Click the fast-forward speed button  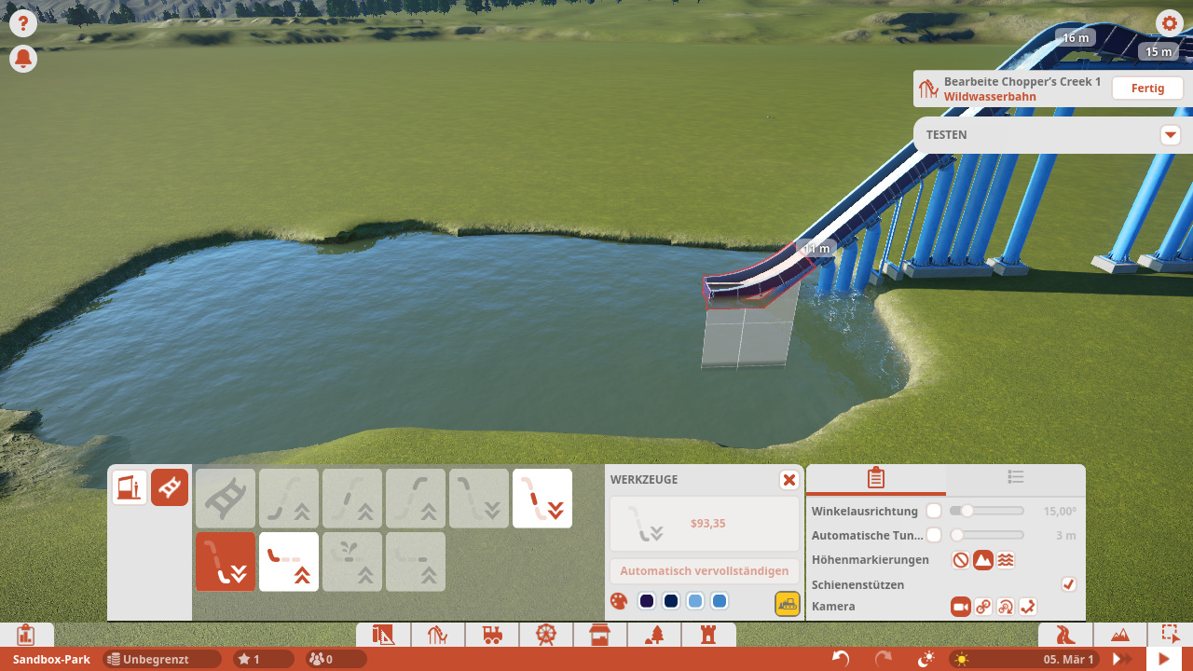click(1123, 659)
